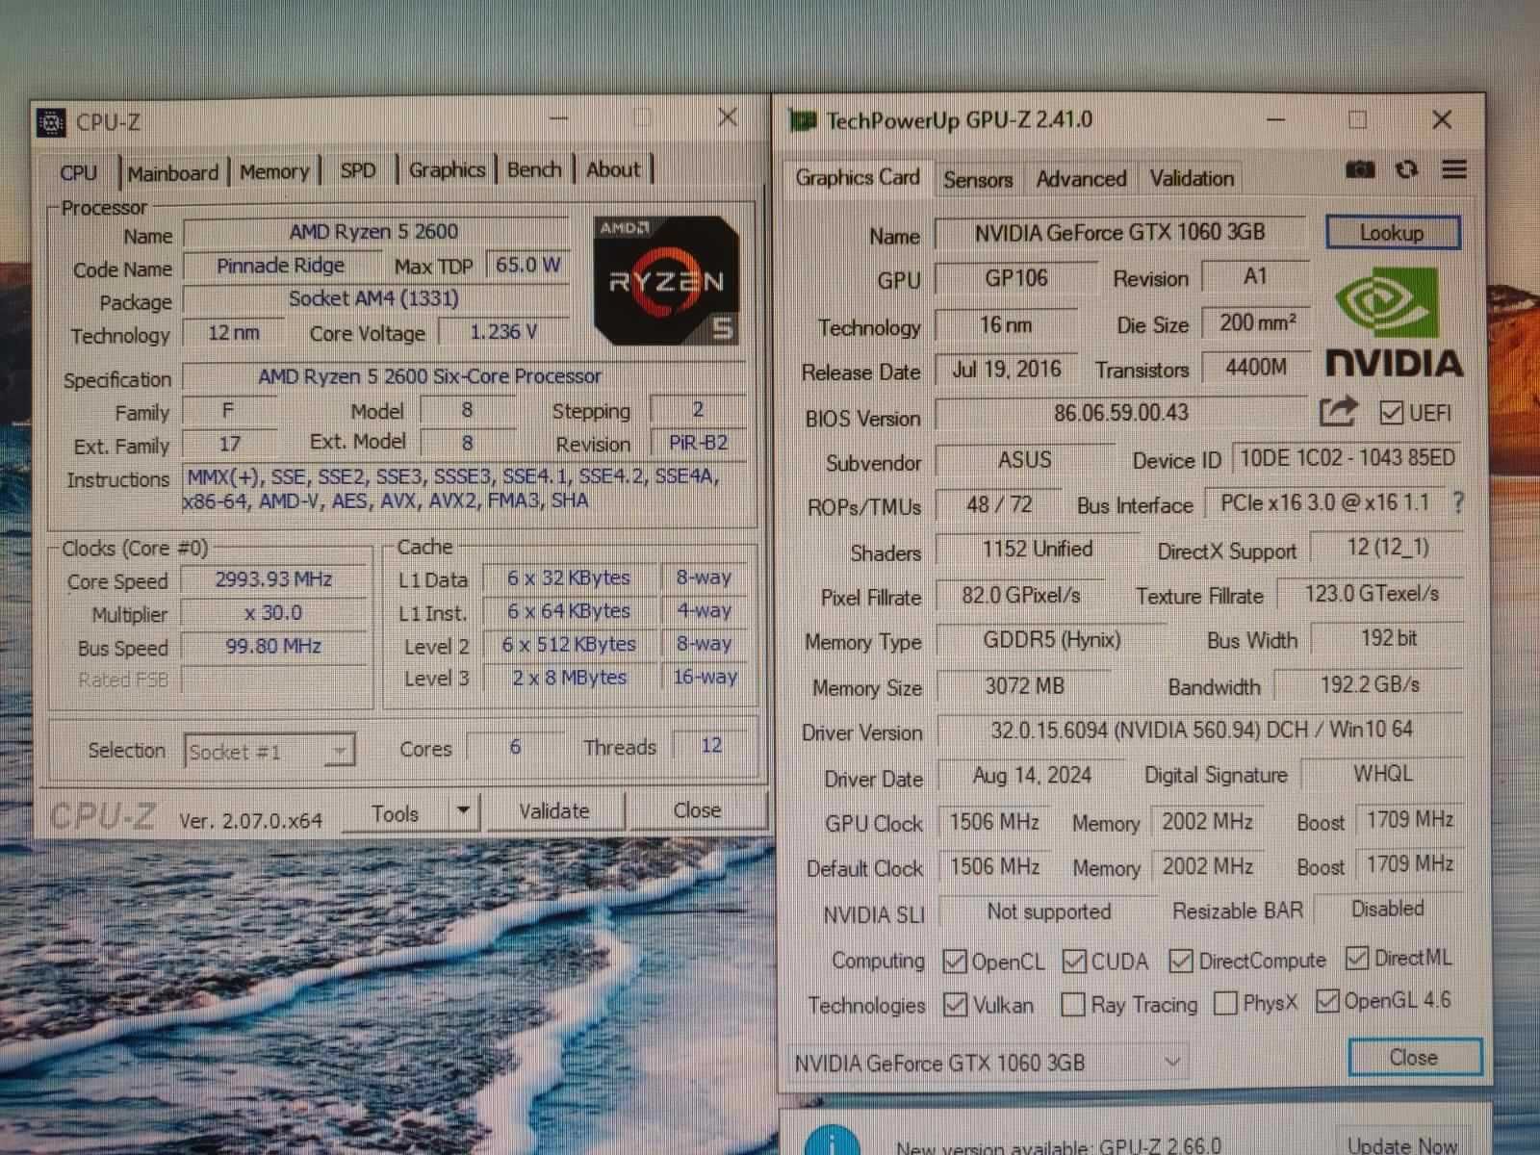Switch to the Advanced tab in GPU-Z

click(x=1081, y=179)
